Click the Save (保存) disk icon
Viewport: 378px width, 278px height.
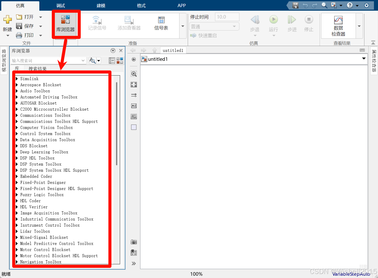coord(19,26)
